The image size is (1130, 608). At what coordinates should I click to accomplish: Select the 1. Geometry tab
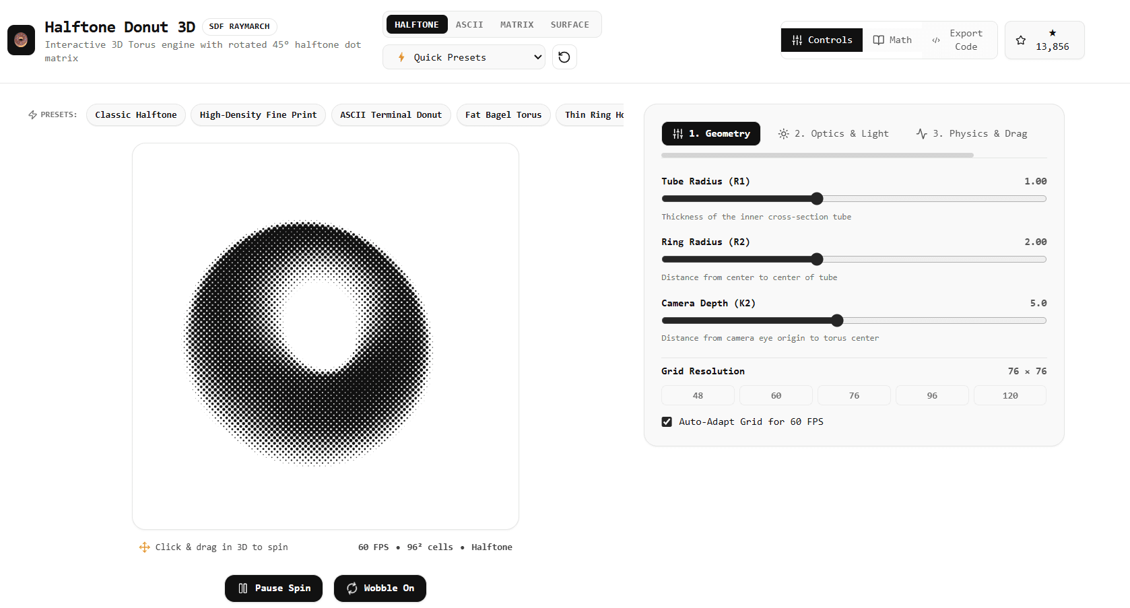711,133
